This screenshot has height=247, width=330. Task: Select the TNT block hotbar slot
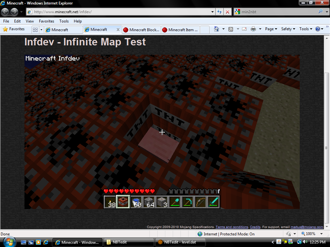pos(123,202)
